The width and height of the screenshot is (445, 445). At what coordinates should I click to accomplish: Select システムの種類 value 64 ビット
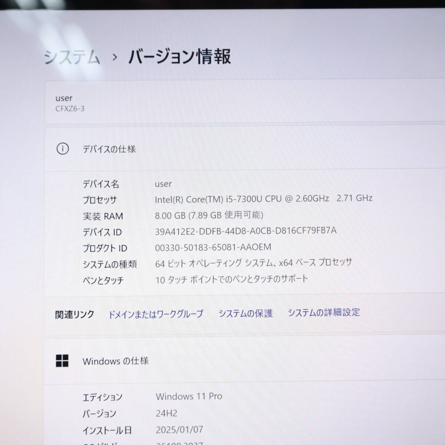pyautogui.click(x=254, y=263)
